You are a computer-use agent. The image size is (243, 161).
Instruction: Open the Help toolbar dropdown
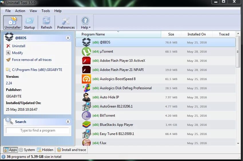pyautogui.click(x=85, y=23)
